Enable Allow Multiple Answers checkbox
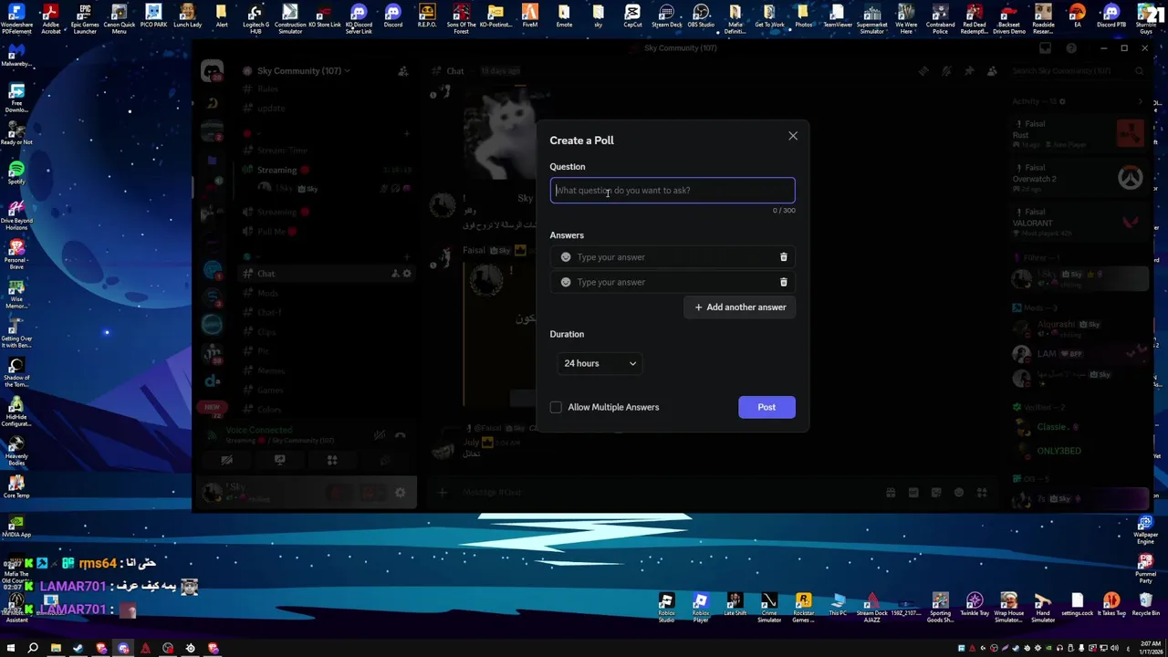The width and height of the screenshot is (1168, 657). (556, 407)
